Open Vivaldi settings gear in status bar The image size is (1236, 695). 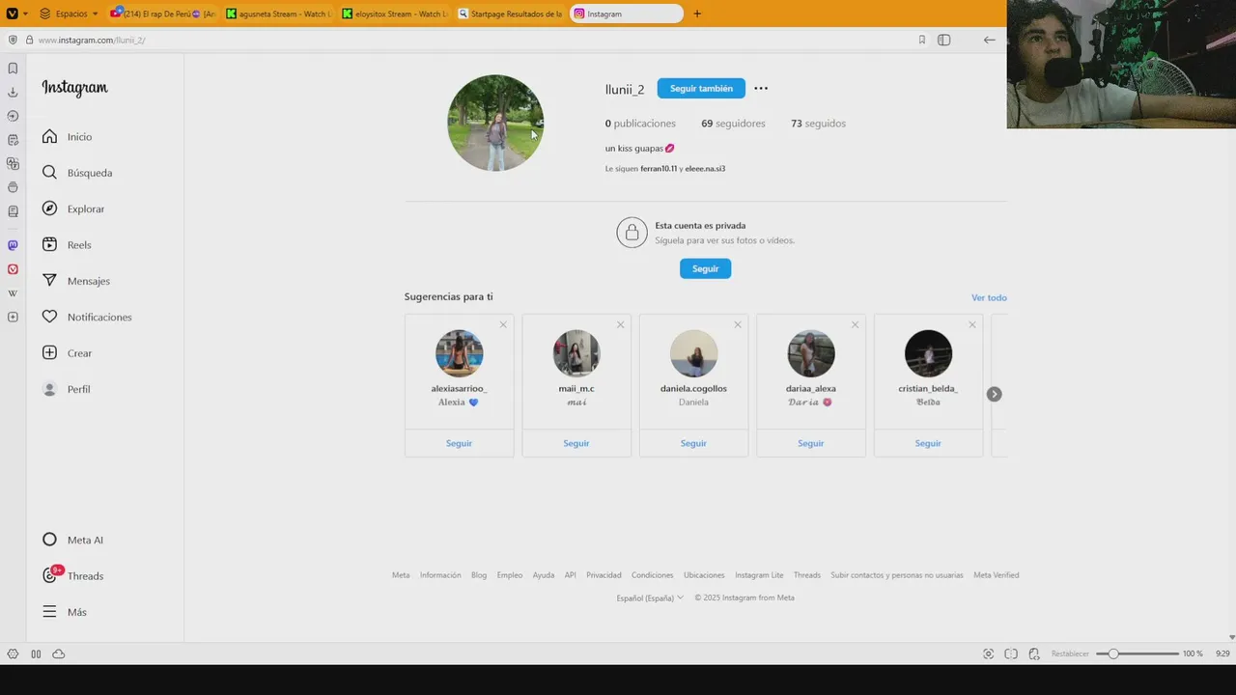(x=13, y=653)
